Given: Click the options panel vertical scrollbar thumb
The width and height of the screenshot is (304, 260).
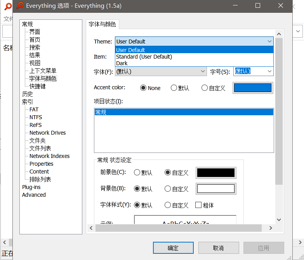Looking at the screenshot, I should click(x=279, y=111).
